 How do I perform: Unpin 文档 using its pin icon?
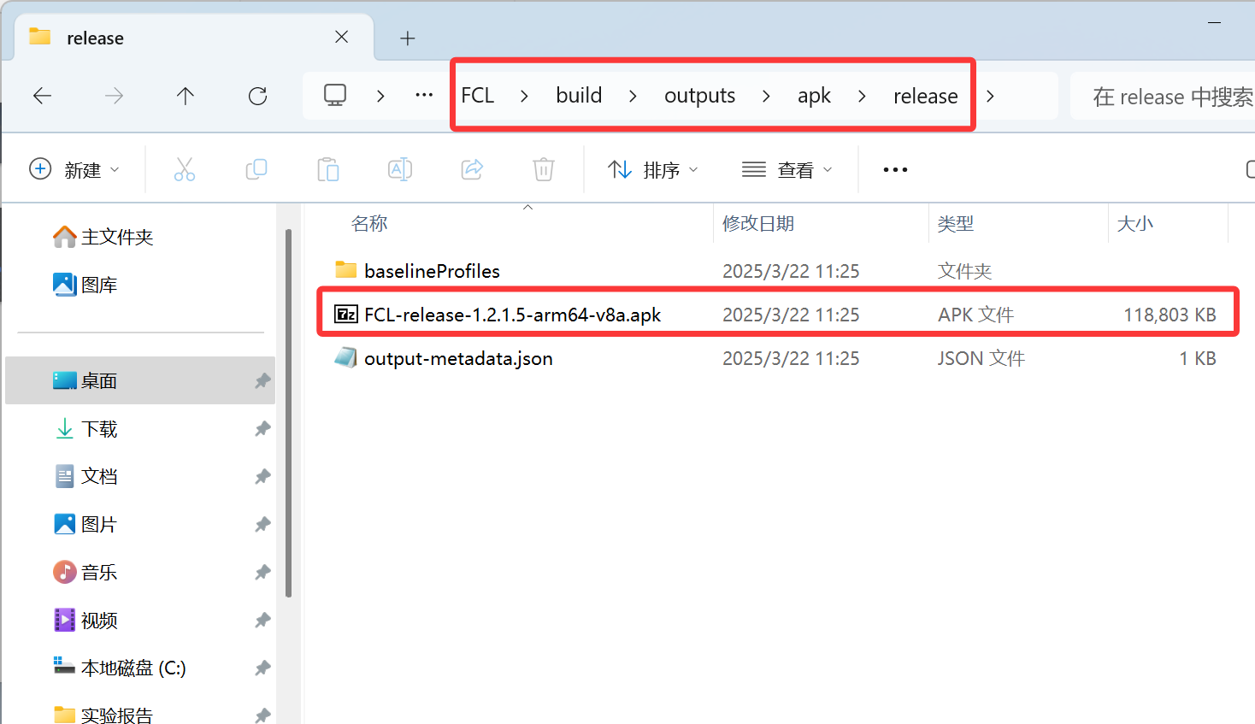pyautogui.click(x=262, y=476)
